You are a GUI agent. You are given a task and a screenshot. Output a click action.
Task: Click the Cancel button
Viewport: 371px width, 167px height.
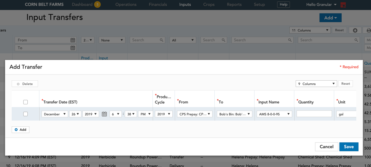(x=326, y=147)
